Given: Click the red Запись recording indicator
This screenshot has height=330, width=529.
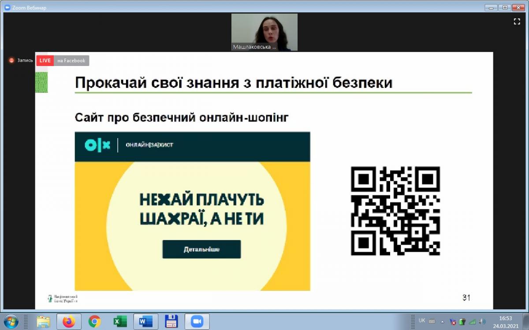Looking at the screenshot, I should (x=21, y=60).
